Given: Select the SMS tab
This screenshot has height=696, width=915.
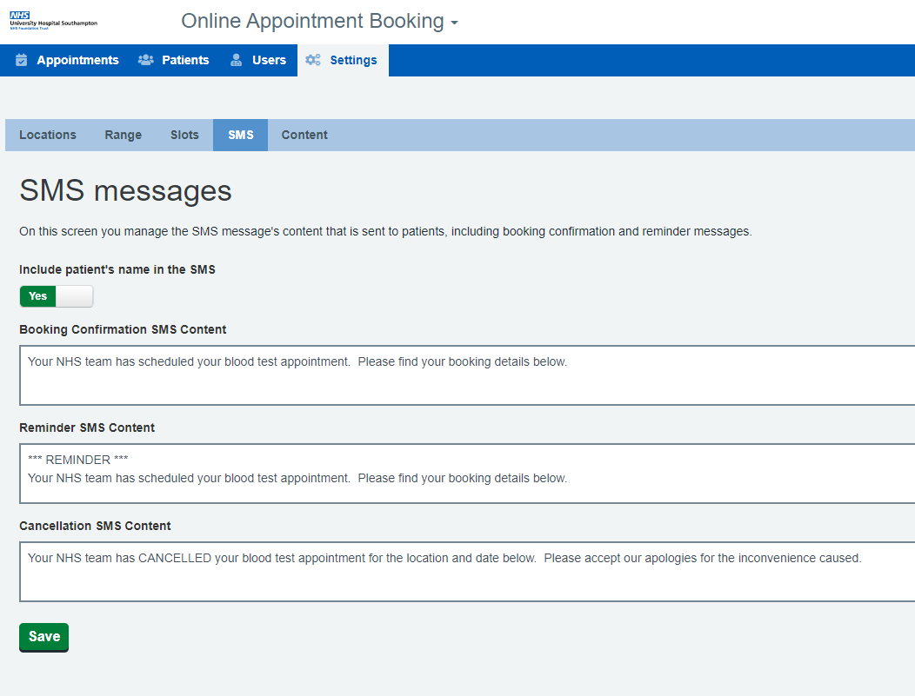Looking at the screenshot, I should (x=241, y=136).
